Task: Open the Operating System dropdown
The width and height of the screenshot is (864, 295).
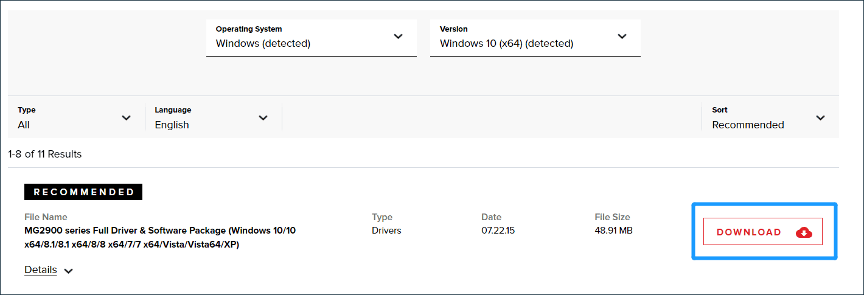Action: tap(312, 38)
